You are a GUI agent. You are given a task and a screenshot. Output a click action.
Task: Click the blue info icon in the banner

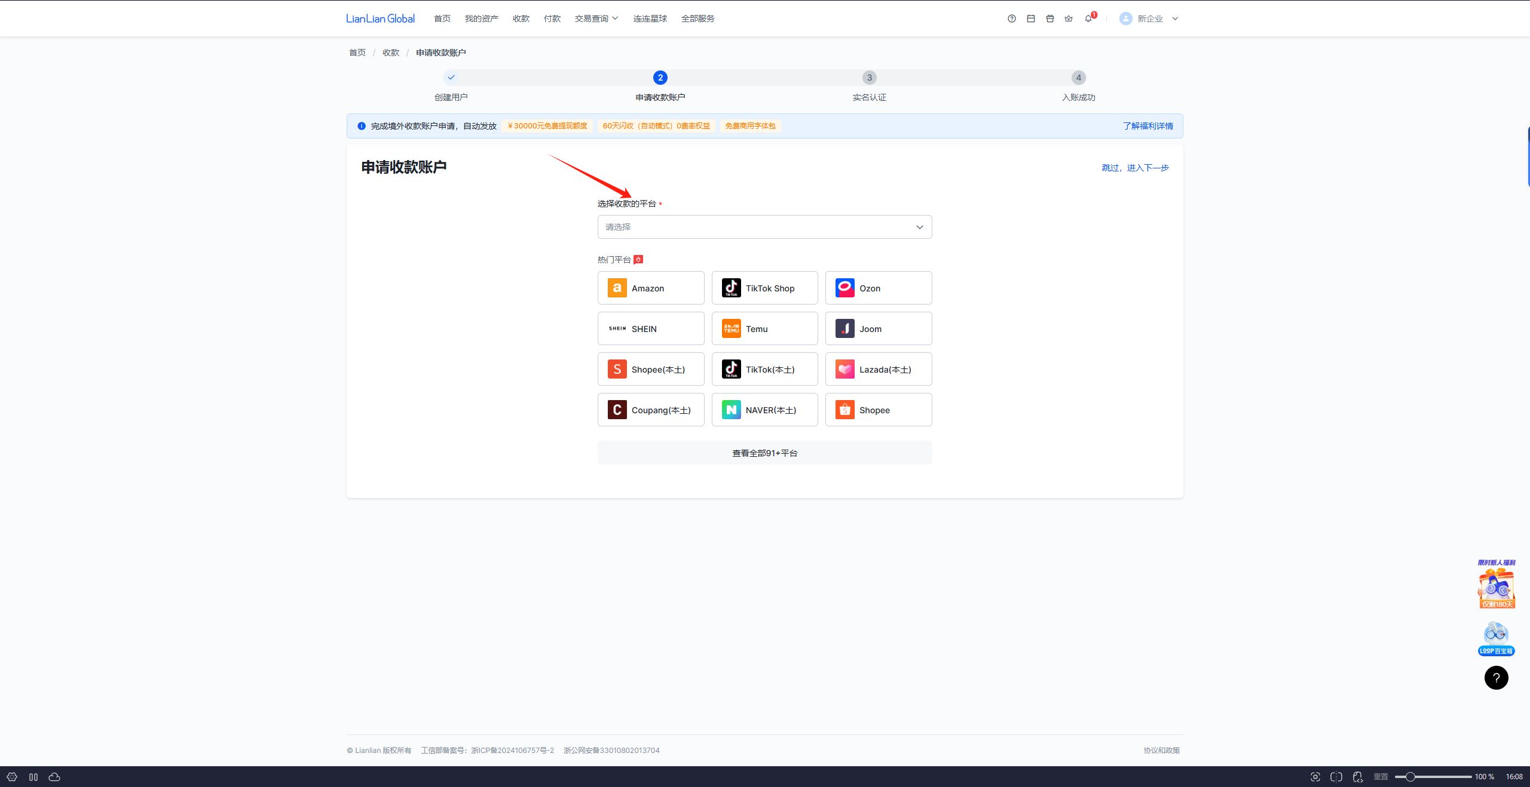(362, 126)
